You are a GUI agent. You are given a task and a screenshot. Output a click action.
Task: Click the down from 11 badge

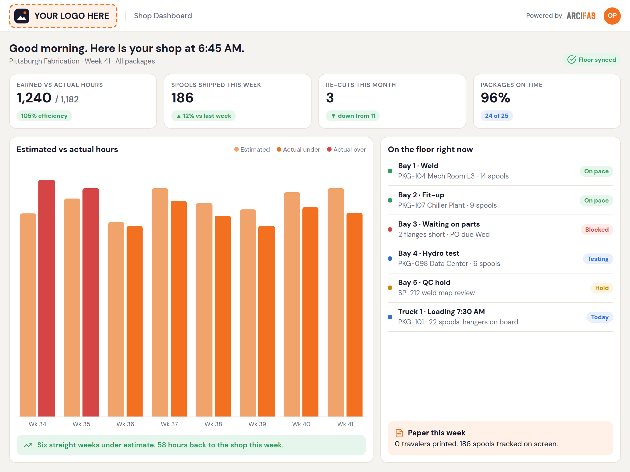[353, 116]
